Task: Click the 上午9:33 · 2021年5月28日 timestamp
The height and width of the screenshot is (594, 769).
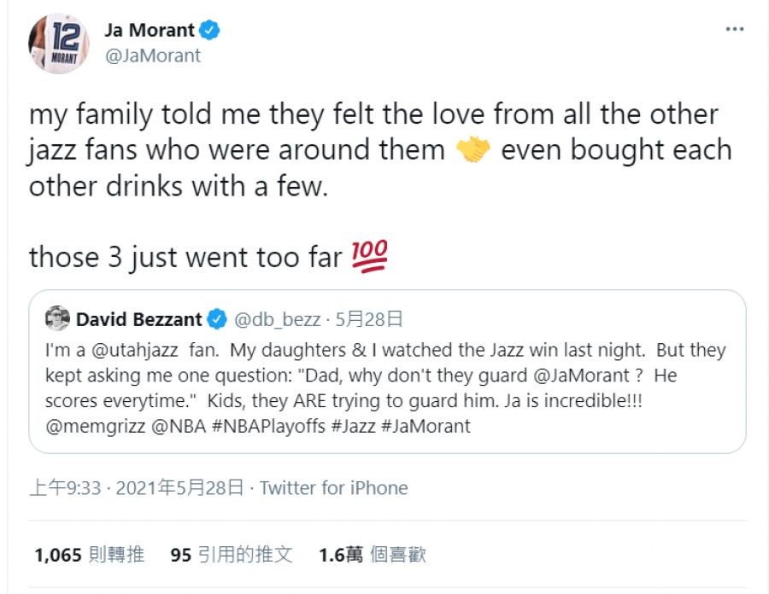Action: 138,488
